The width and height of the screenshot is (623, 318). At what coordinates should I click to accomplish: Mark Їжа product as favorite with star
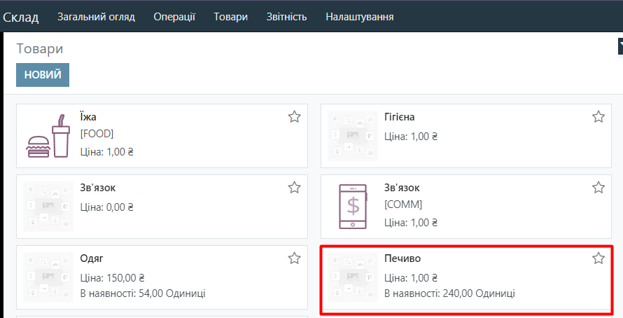294,117
